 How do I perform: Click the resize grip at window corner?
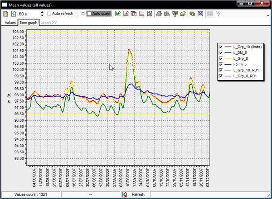click(268, 195)
